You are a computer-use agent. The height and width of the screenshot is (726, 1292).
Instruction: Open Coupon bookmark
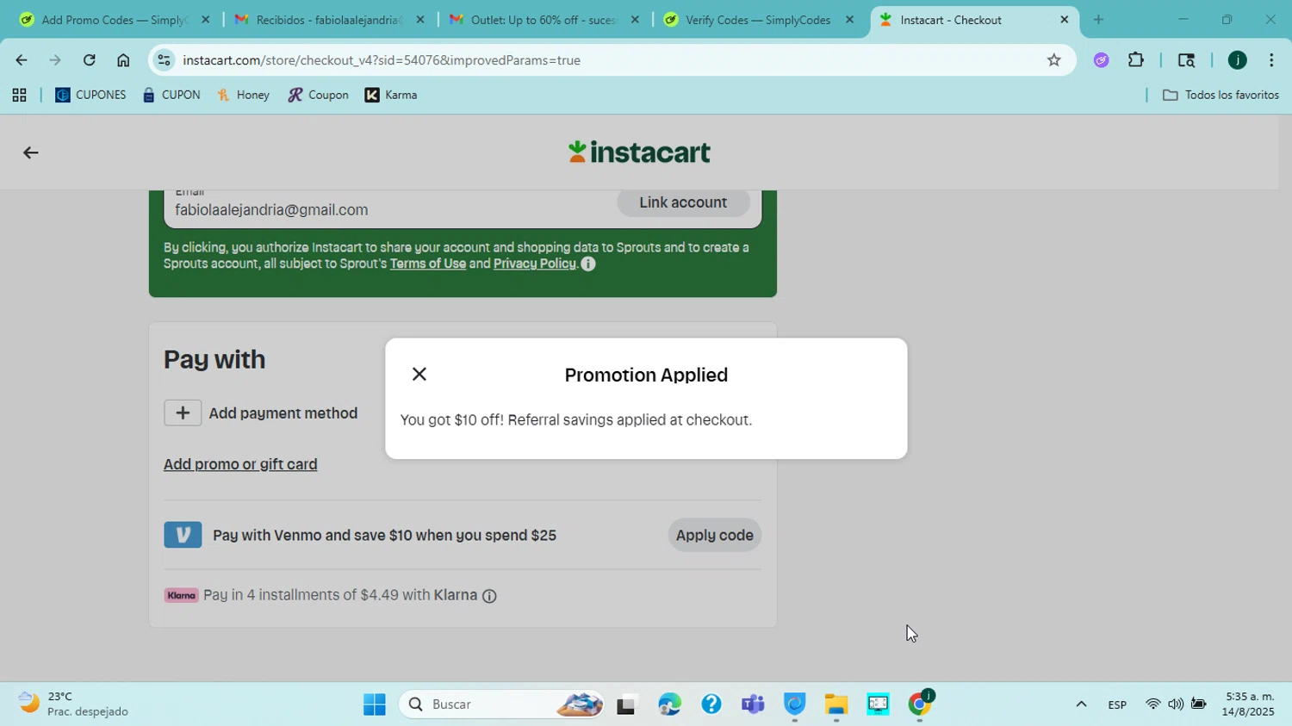(x=319, y=96)
